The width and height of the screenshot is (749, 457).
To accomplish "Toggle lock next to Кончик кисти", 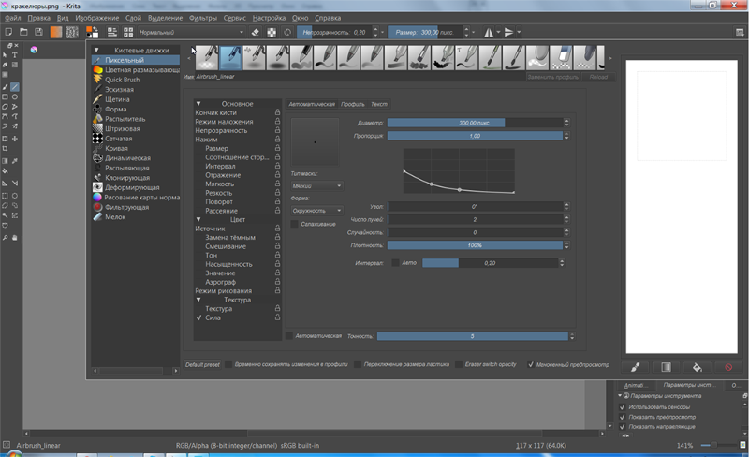I will coord(277,112).
